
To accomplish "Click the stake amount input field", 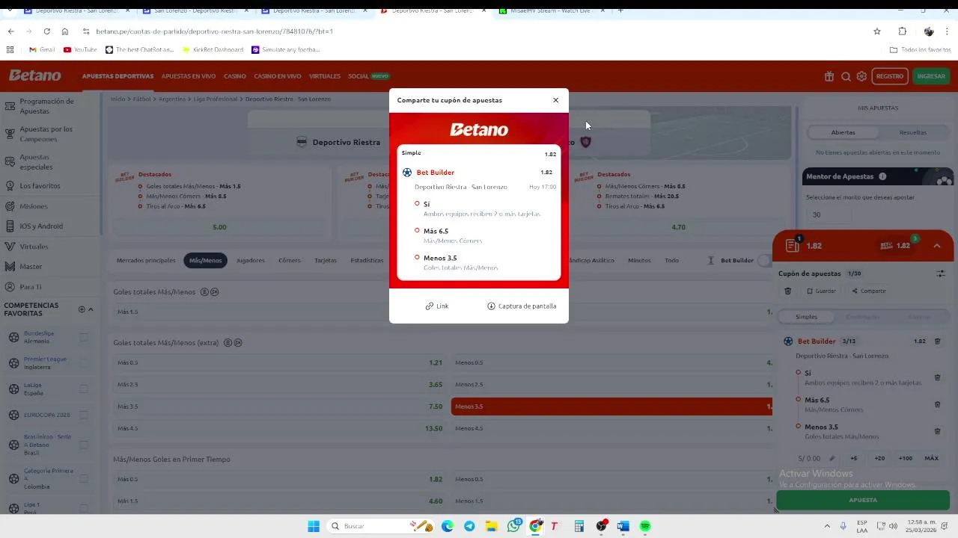I will point(816,459).
